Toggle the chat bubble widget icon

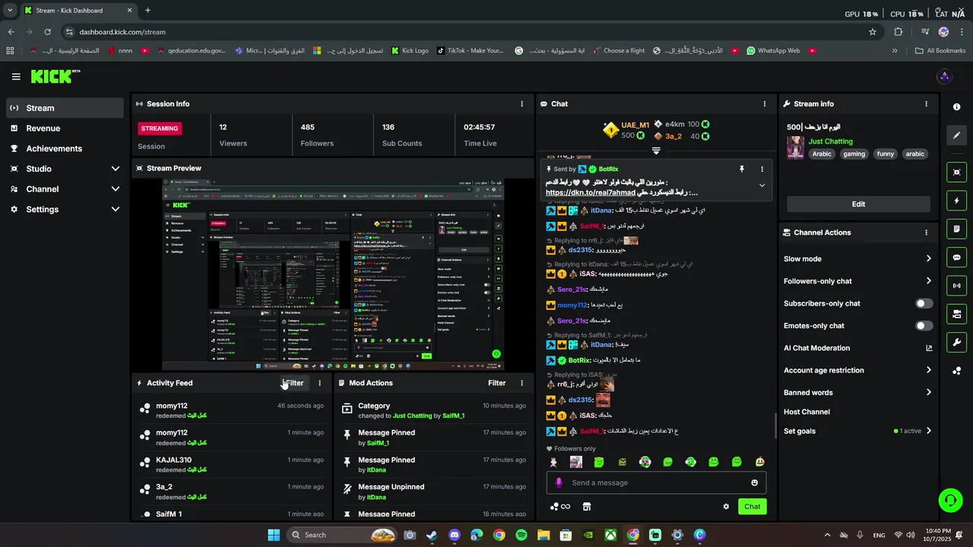point(957,258)
